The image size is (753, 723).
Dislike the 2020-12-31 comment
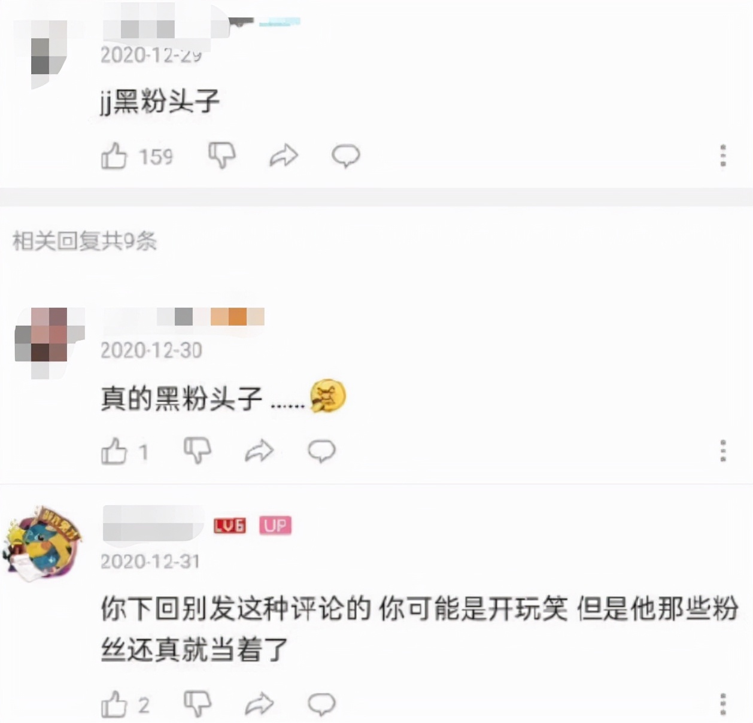(x=198, y=704)
